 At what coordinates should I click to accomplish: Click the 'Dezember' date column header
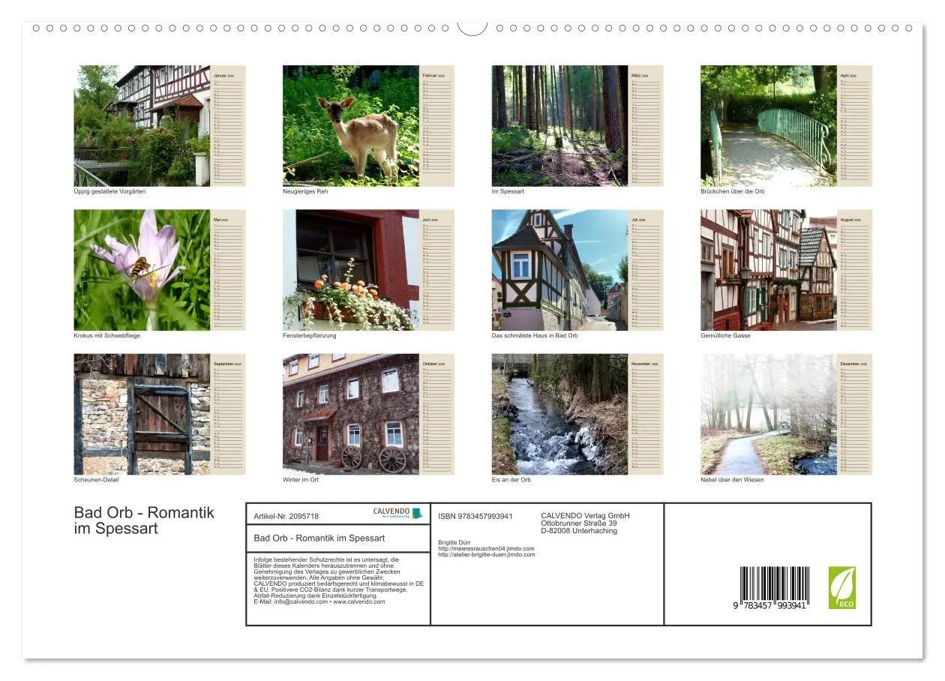click(x=853, y=364)
